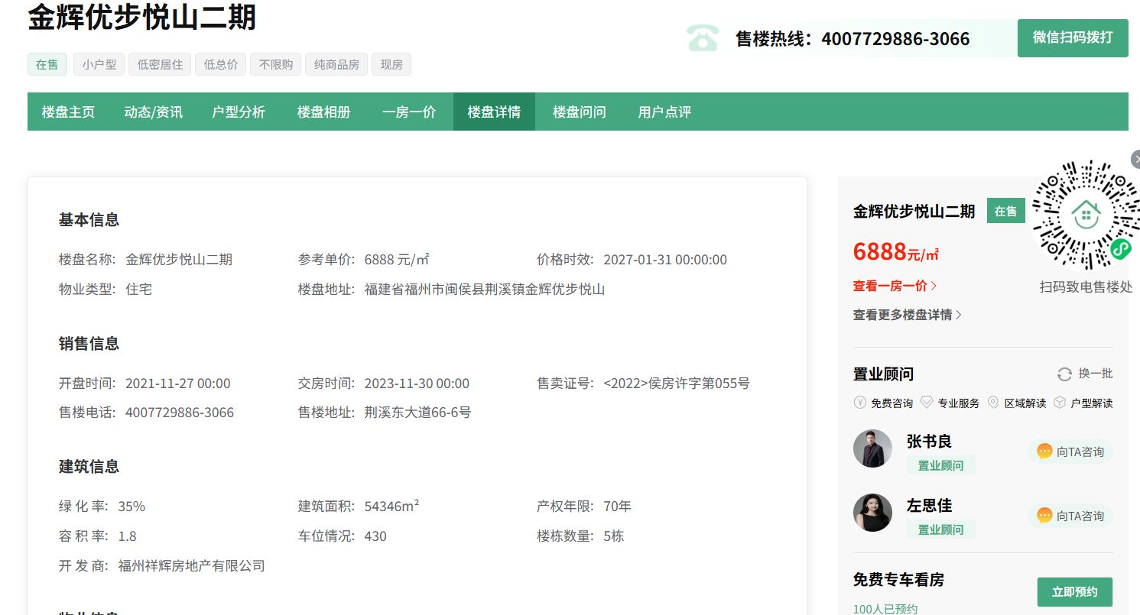The width and height of the screenshot is (1140, 615).
Task: Click the 不限购 tag
Action: tap(276, 64)
